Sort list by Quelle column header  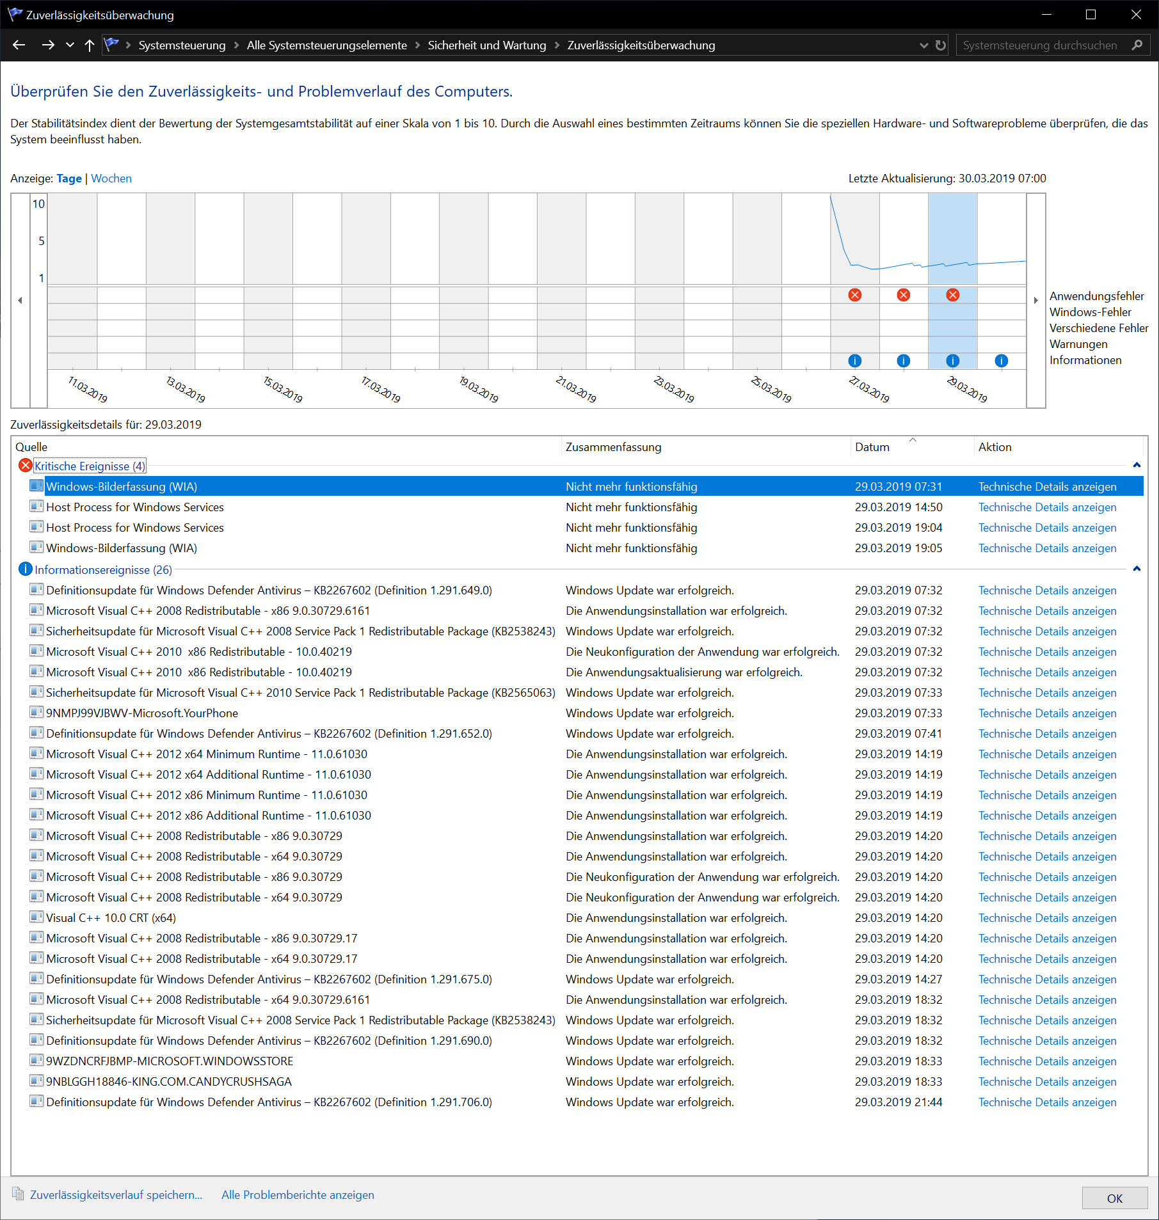click(287, 447)
